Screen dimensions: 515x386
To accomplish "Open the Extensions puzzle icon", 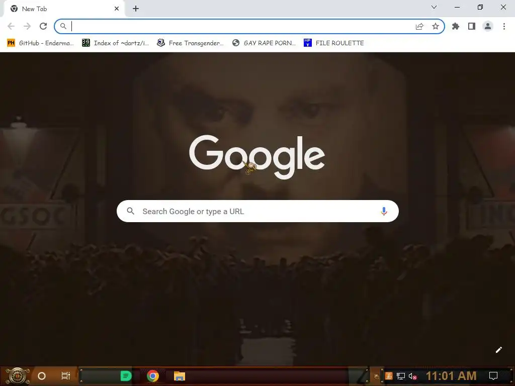I will (456, 26).
